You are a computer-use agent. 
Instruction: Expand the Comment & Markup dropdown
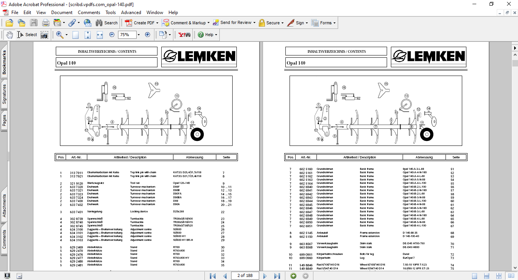tap(209, 23)
